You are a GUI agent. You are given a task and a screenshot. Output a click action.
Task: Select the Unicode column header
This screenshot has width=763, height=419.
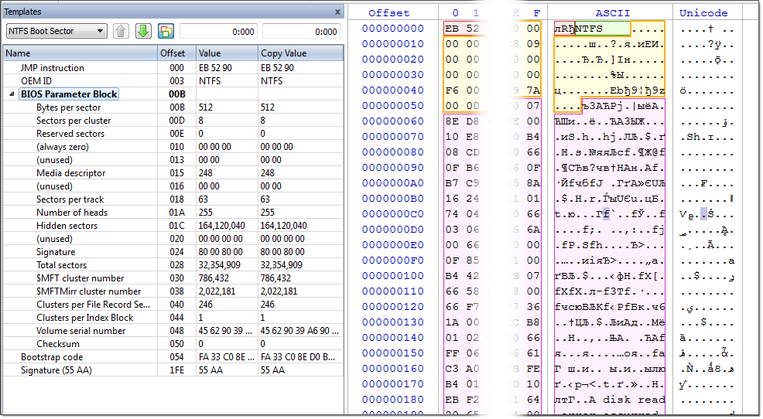point(703,13)
